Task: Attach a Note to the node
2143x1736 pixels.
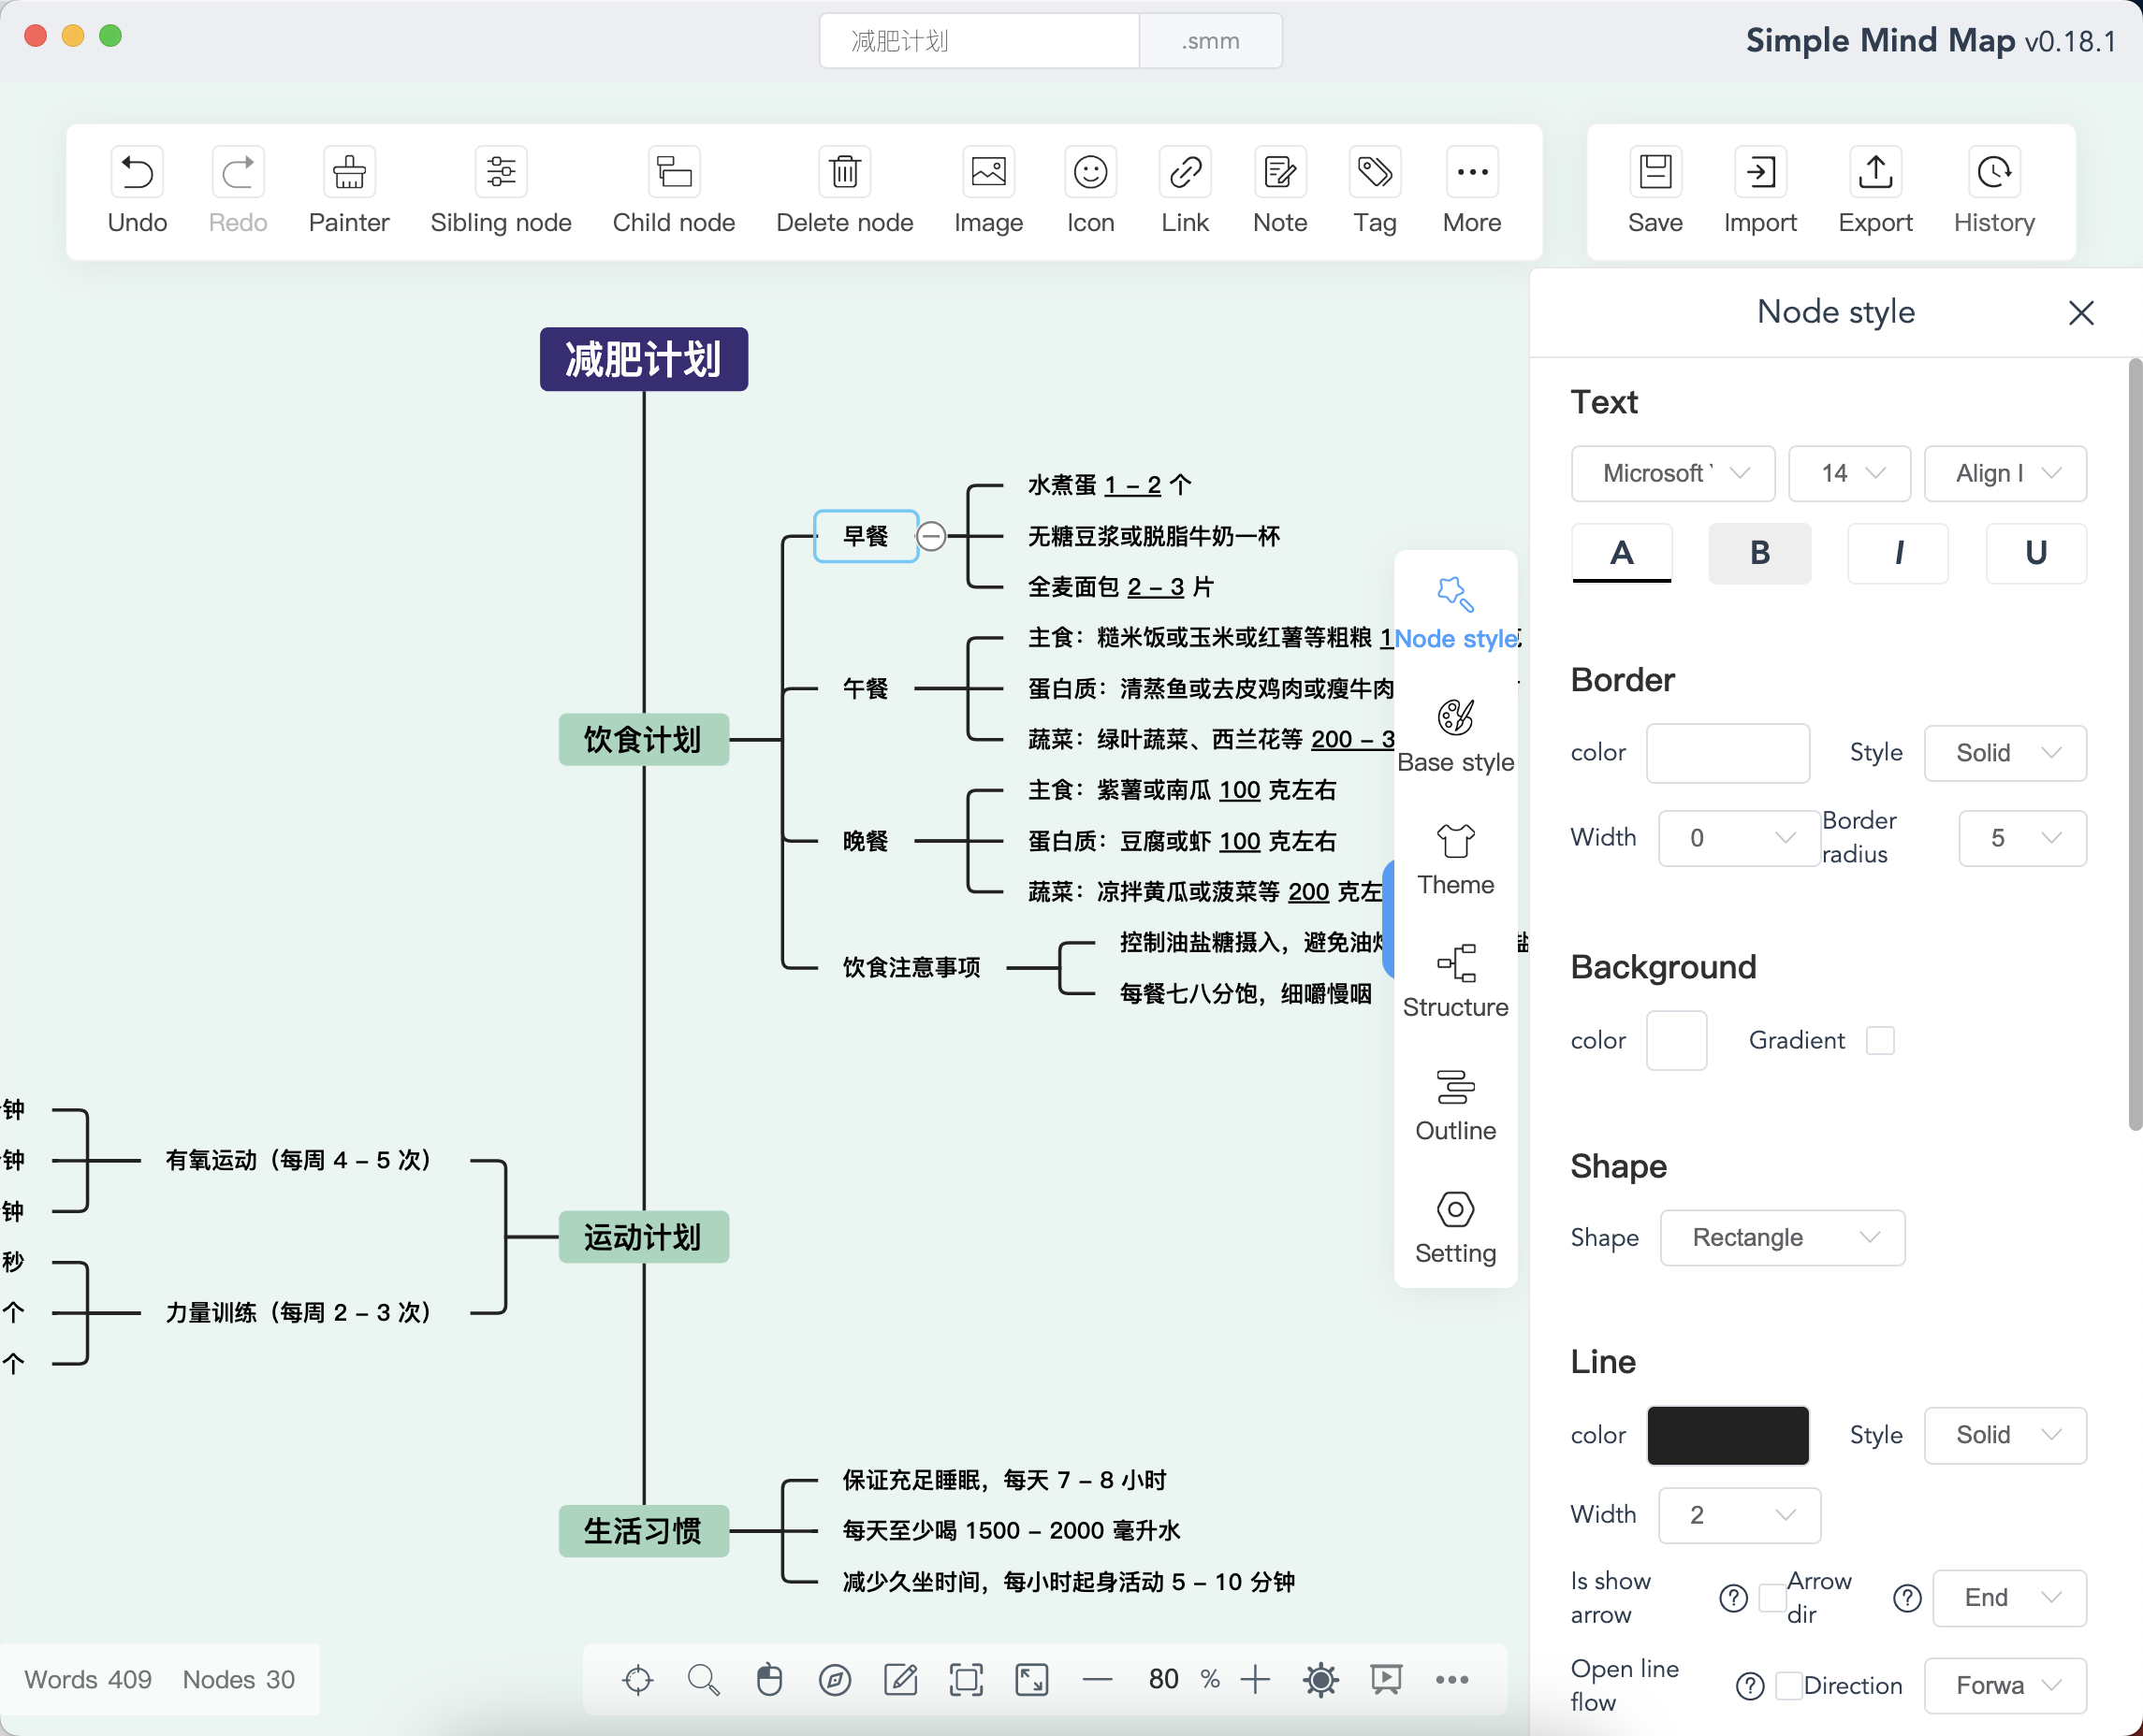Action: pos(1278,190)
